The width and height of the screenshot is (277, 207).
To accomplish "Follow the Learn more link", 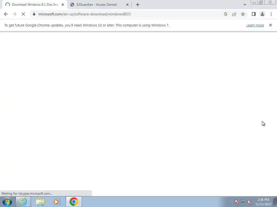I will tap(255, 25).
